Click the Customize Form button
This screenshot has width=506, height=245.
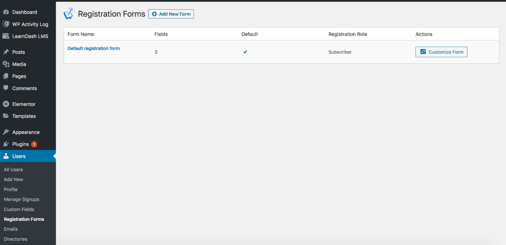point(441,52)
